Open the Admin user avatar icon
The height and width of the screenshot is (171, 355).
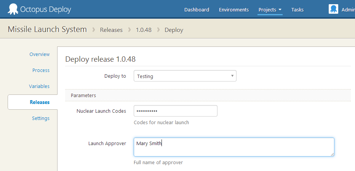point(333,9)
